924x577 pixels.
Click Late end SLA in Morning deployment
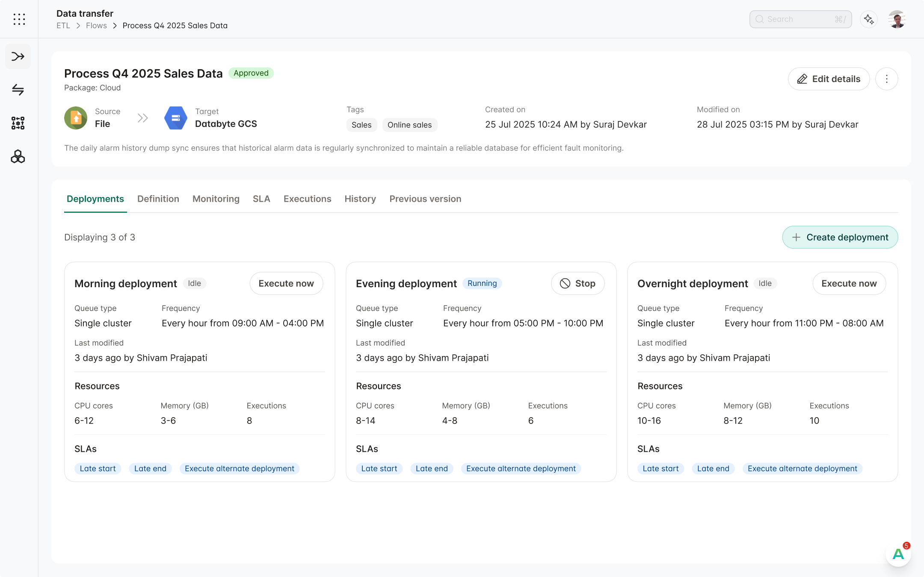[x=150, y=468]
